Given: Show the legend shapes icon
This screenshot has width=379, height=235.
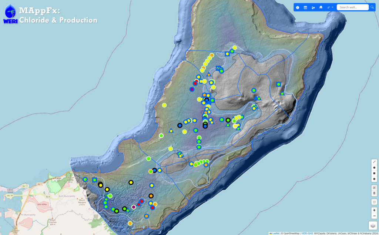Looking at the screenshot, I should 313,7.
